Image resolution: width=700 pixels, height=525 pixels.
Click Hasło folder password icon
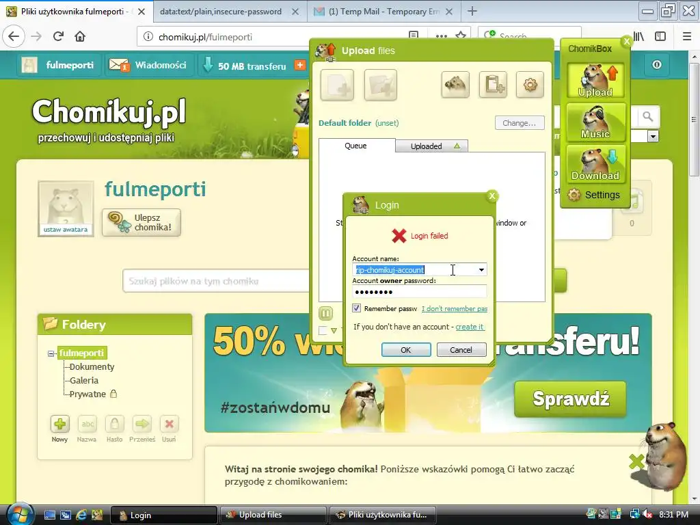pos(115,424)
